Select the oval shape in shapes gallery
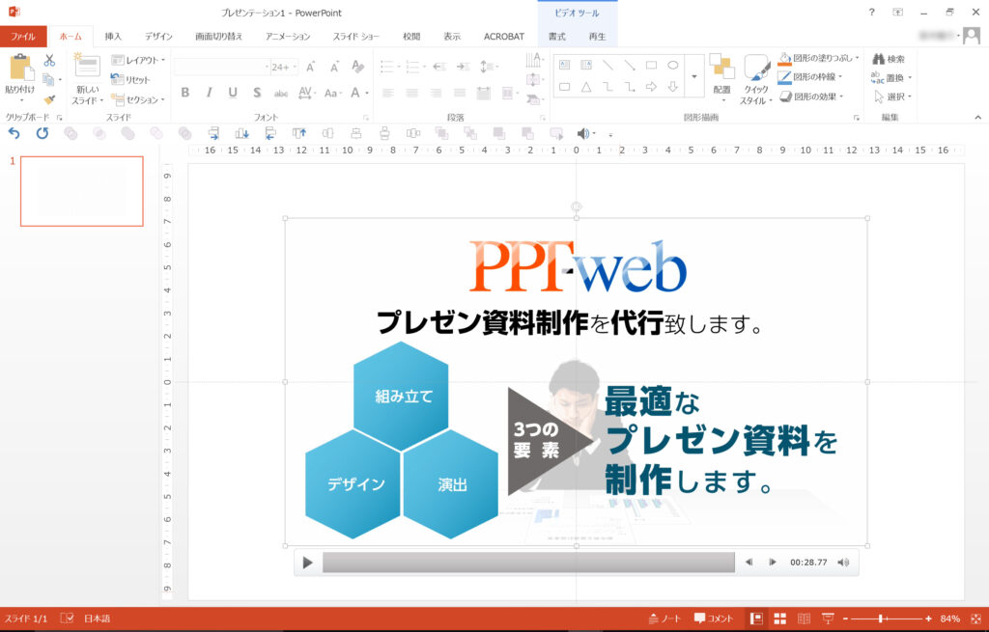 (x=673, y=65)
